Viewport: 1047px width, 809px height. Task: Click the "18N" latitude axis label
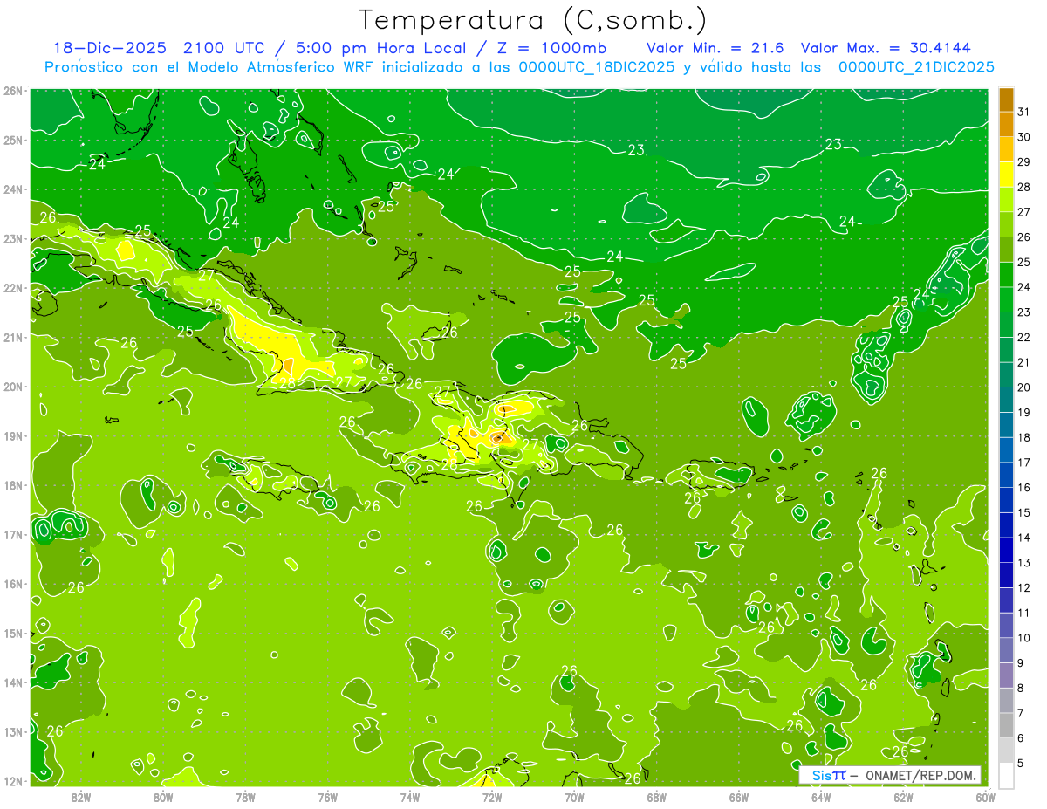[13, 485]
